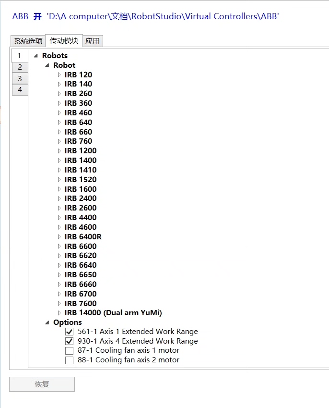Expand the IRB 1200 node
329x408 pixels.
(59, 151)
